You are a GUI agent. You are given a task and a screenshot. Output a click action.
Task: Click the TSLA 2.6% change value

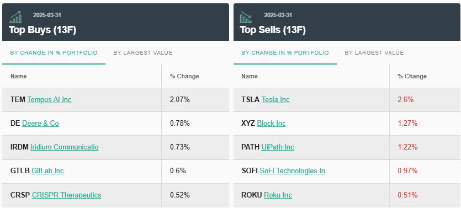406,100
